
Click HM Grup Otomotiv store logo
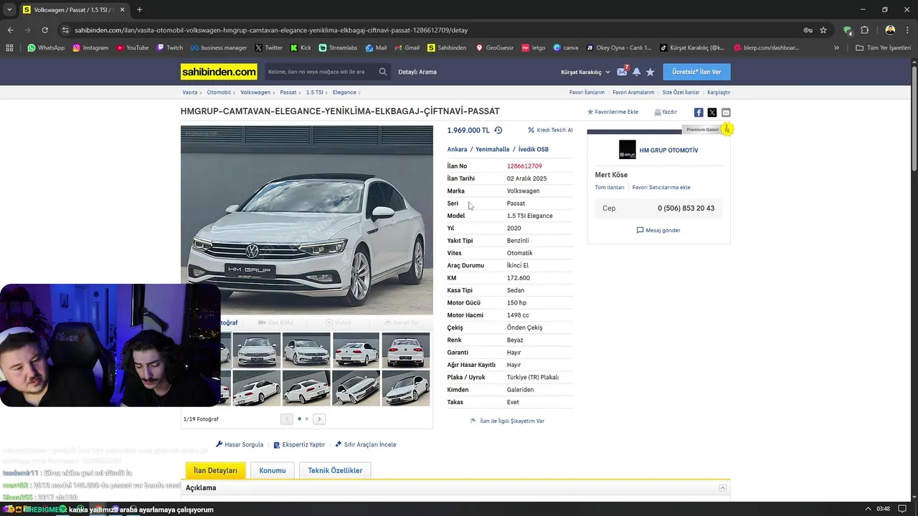(x=627, y=150)
